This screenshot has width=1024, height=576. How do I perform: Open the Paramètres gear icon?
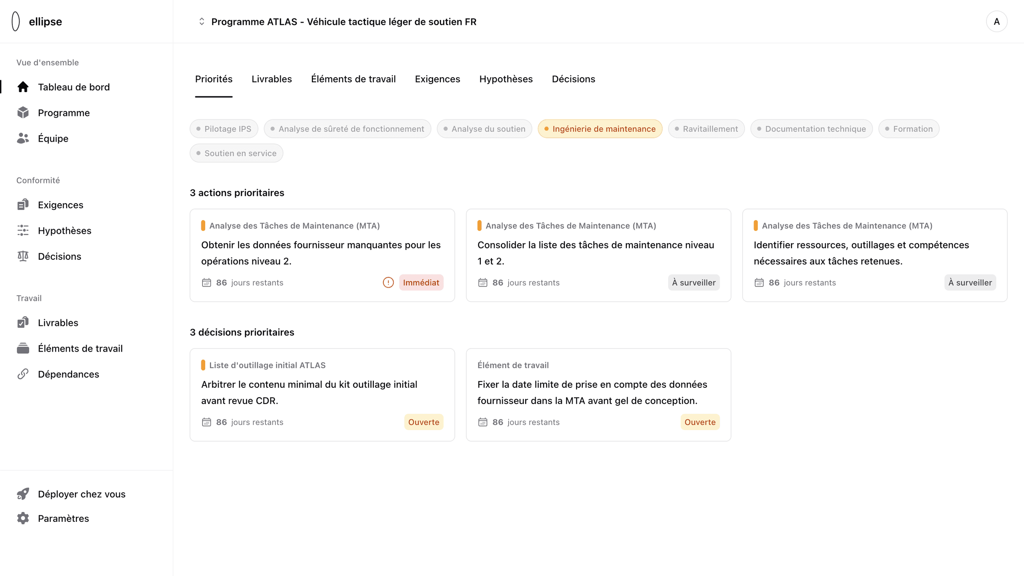click(x=23, y=518)
